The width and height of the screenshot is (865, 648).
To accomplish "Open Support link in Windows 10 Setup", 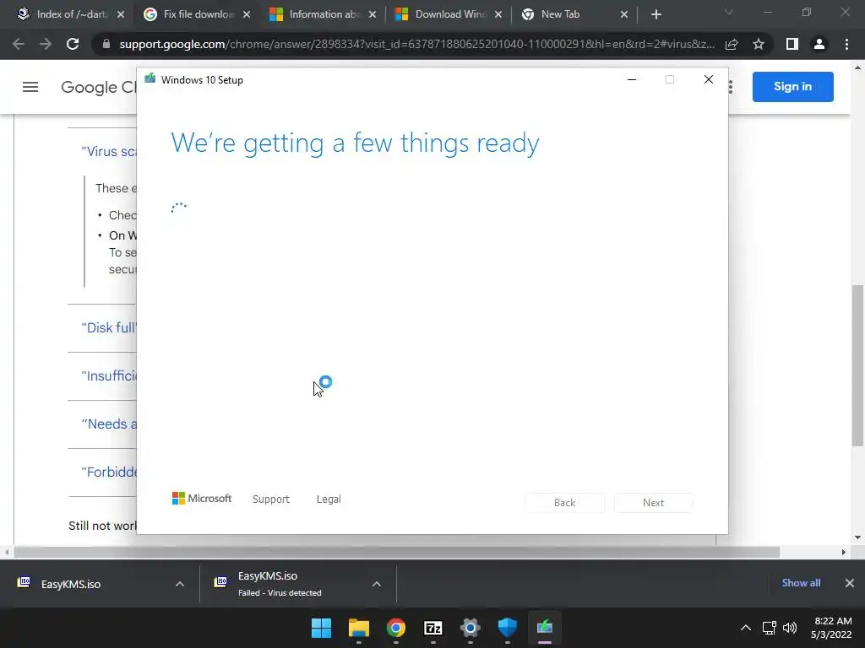I will [271, 499].
